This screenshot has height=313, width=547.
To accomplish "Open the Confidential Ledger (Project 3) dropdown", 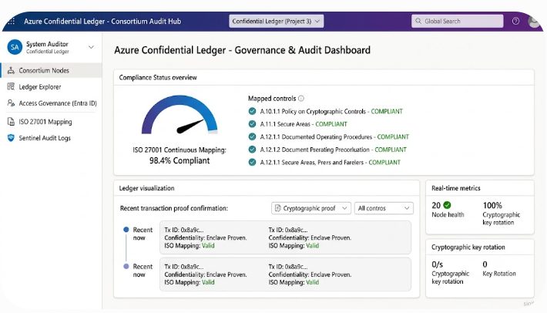I will click(277, 22).
